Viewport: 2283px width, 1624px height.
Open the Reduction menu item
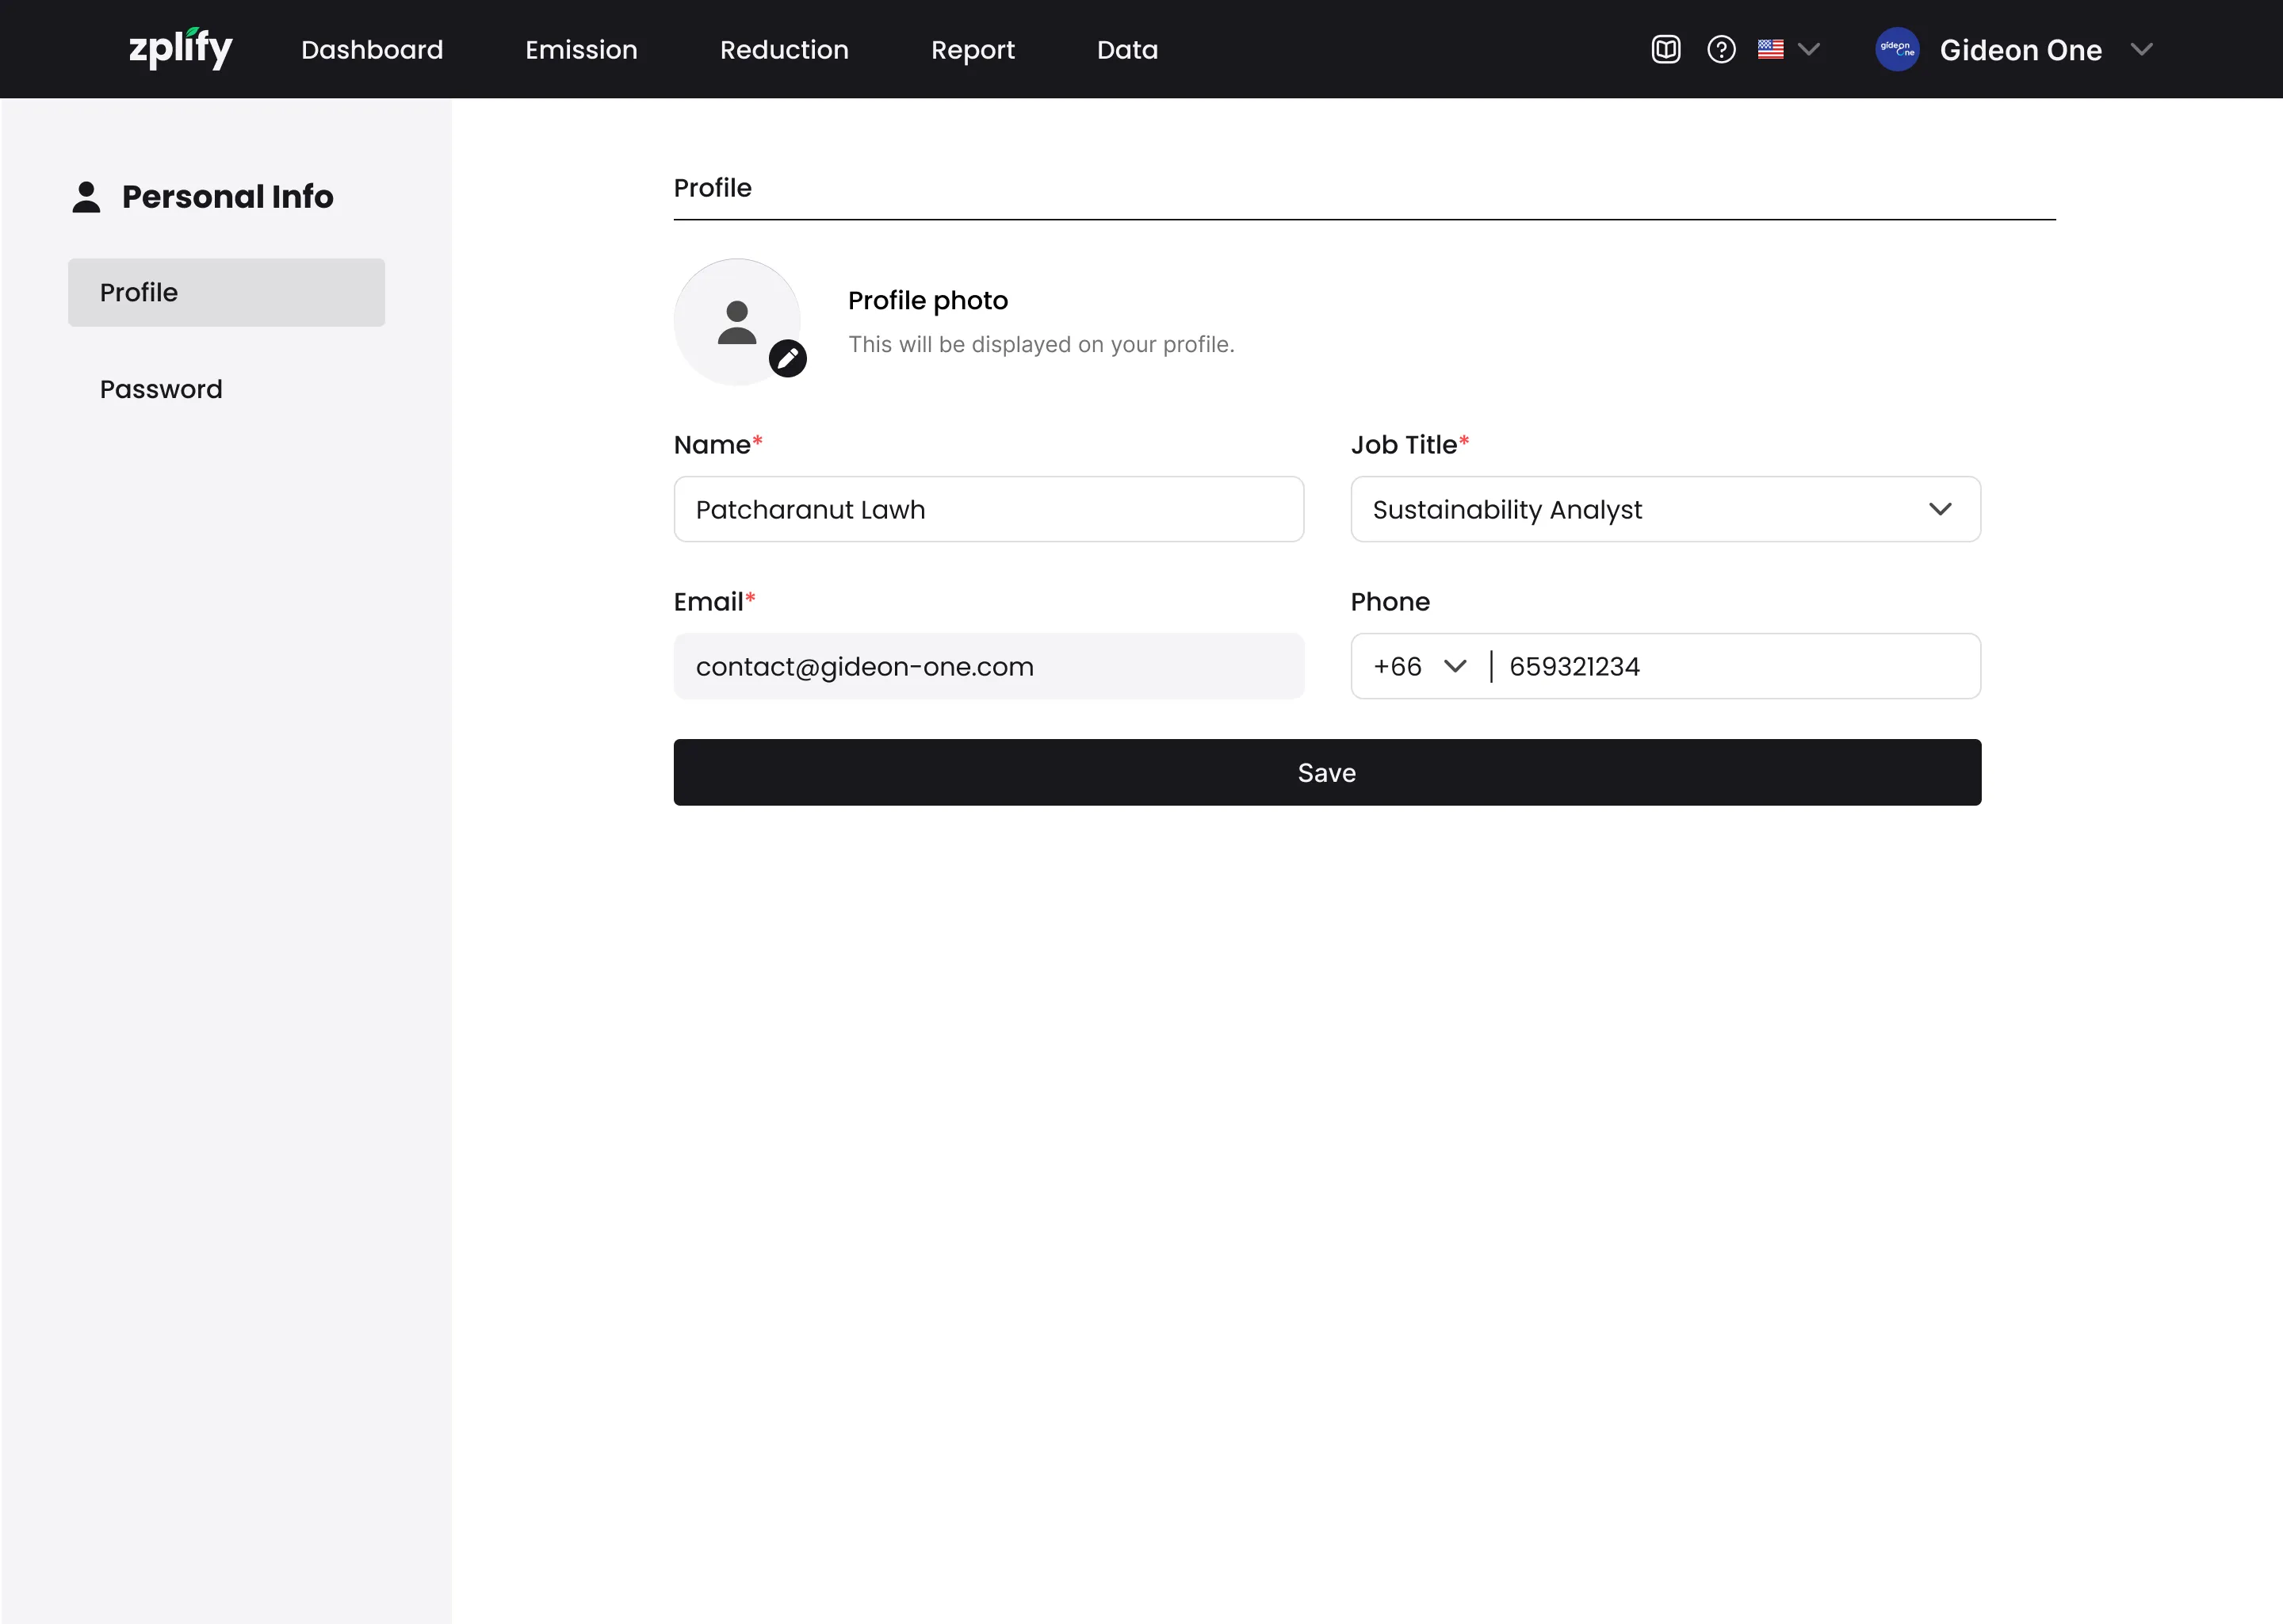pyautogui.click(x=784, y=49)
